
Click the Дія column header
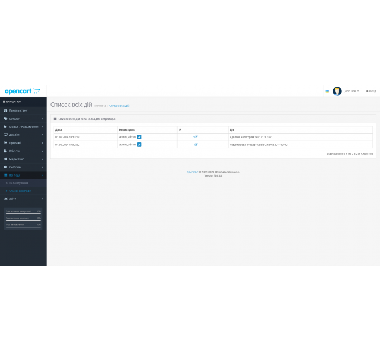(232, 130)
